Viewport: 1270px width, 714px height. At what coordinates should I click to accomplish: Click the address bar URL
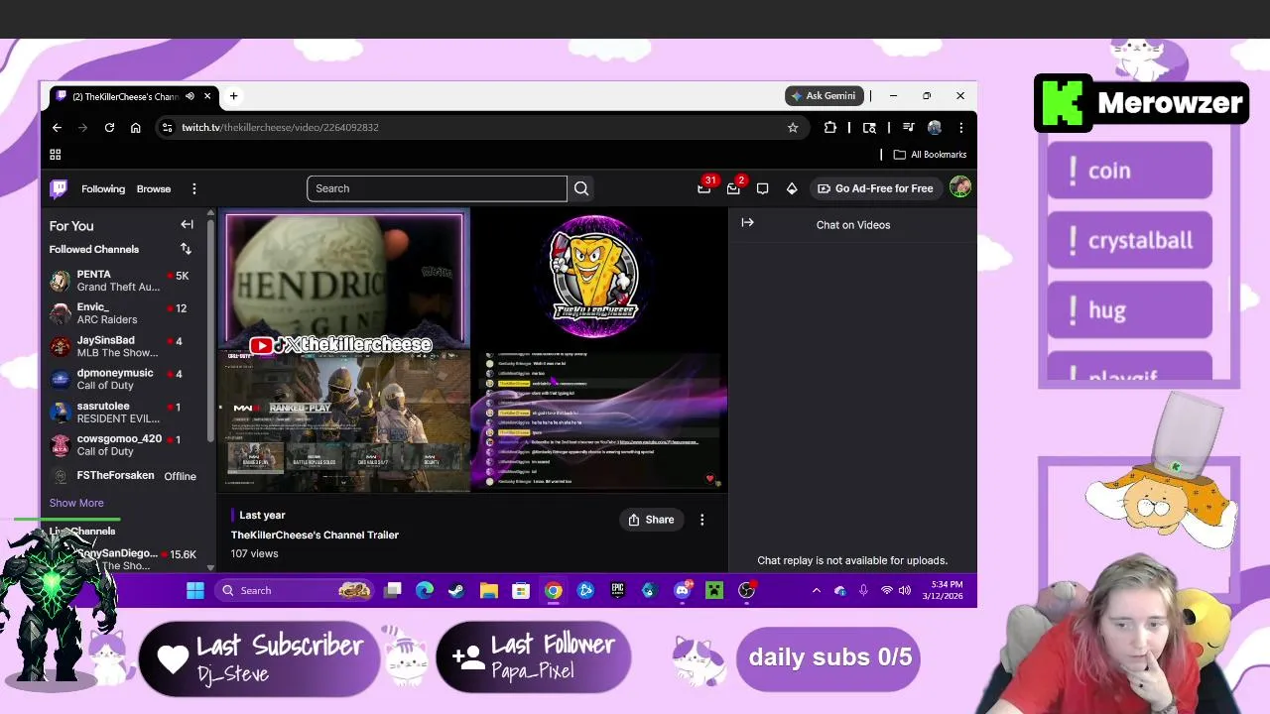tap(280, 127)
